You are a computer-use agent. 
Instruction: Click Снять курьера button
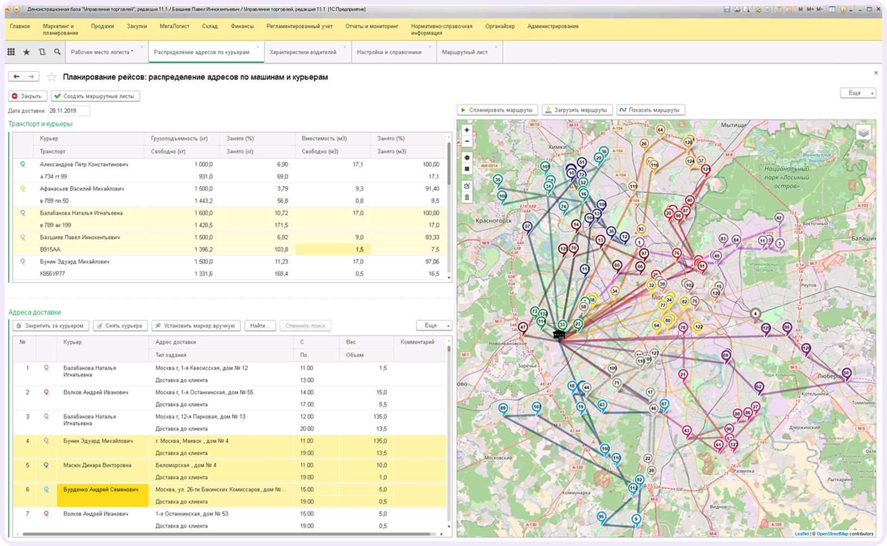click(x=120, y=326)
